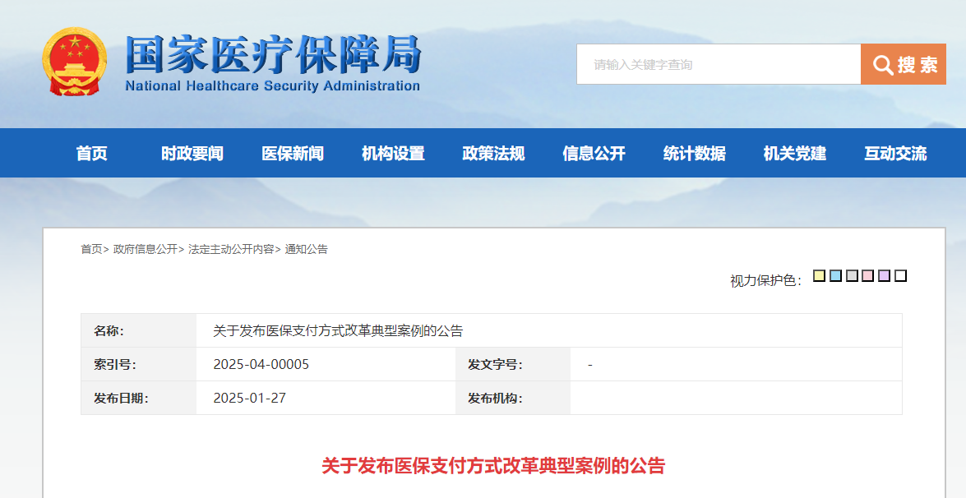Select the pink vision protection color swatch
966x498 pixels.
click(x=867, y=276)
